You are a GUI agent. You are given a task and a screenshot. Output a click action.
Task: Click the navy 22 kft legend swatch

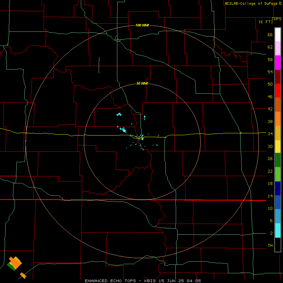tap(278, 188)
